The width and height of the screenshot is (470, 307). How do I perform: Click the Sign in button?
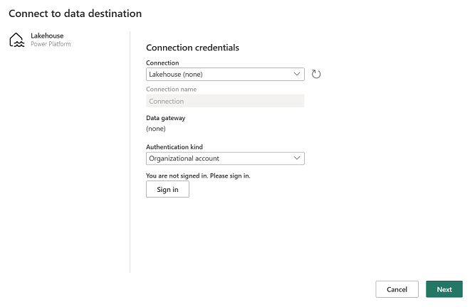pos(167,190)
